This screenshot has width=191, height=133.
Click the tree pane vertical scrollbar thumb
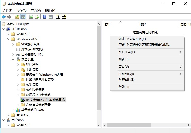coord(99,68)
